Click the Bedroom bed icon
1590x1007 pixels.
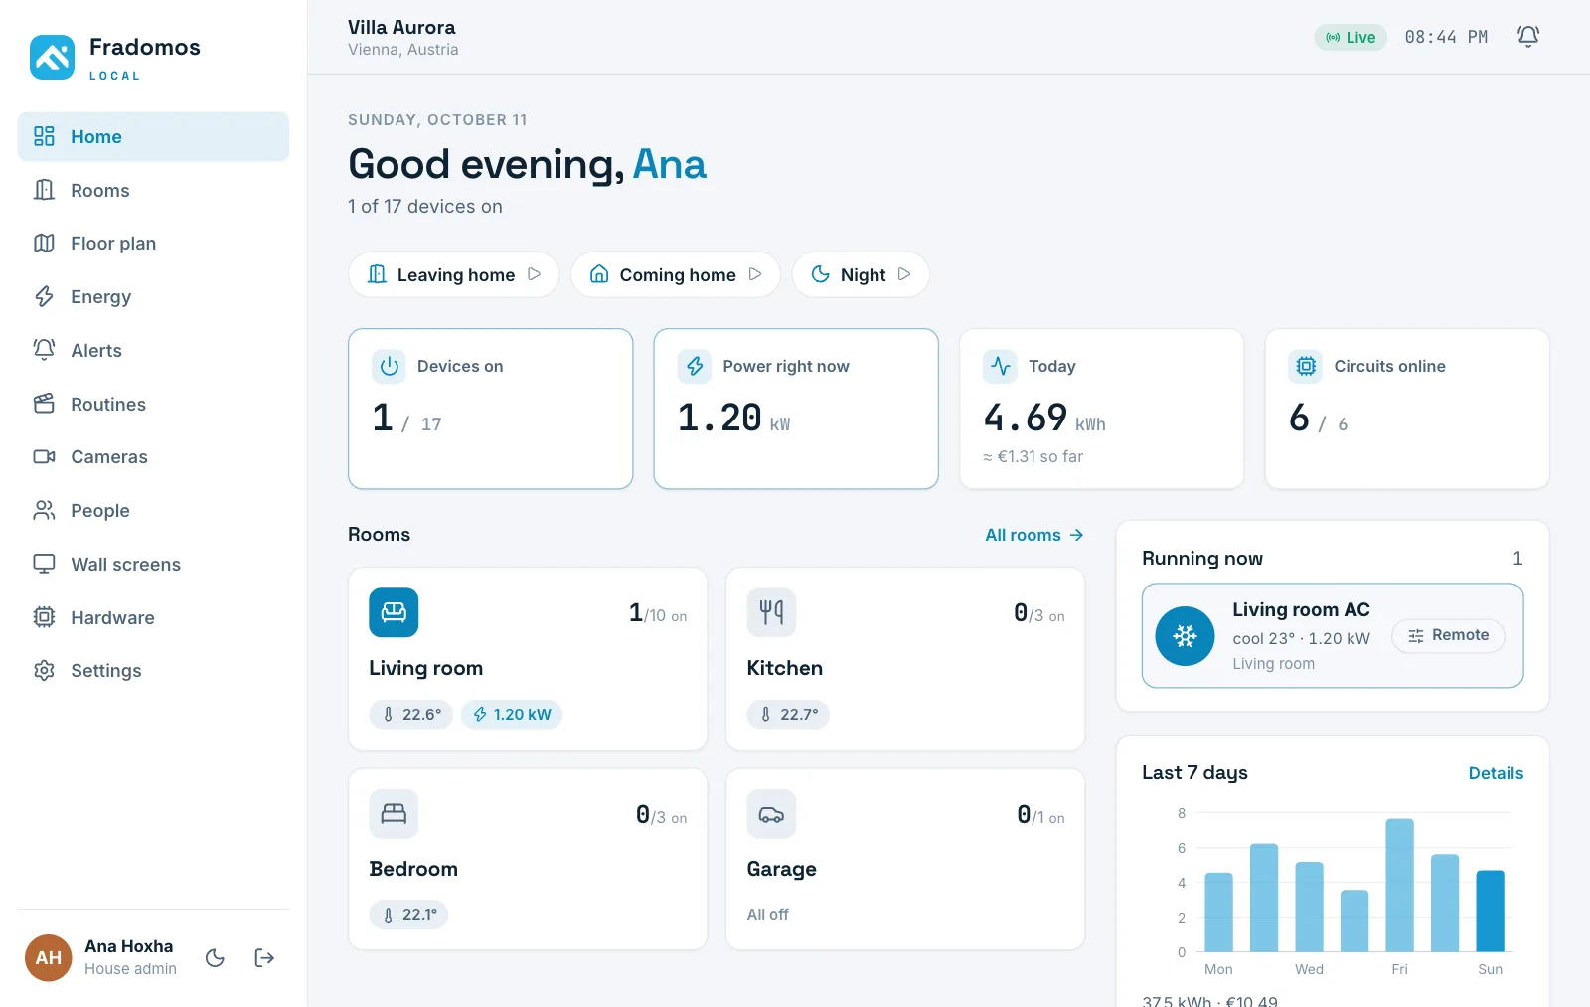(x=394, y=814)
